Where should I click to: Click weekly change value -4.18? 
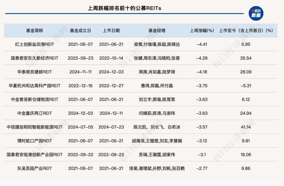coord(202,72)
